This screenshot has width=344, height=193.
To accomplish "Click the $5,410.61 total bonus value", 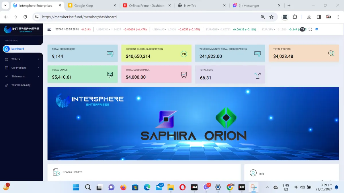I will tap(62, 77).
